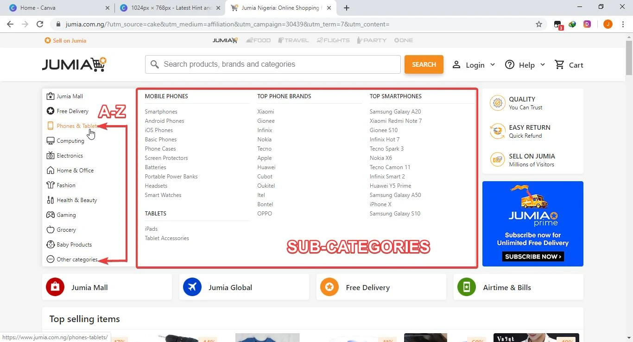
Task: Click the browser address bar URL
Action: [x=227, y=24]
